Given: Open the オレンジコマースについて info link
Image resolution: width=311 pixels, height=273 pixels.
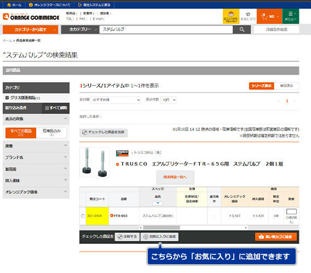Looking at the screenshot, I should [49, 5].
